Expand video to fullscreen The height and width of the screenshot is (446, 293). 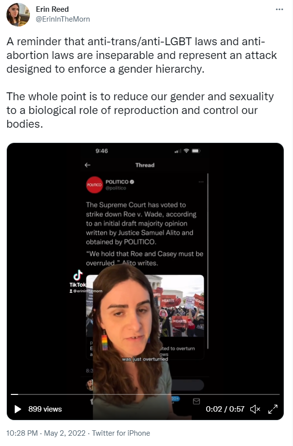(273, 409)
